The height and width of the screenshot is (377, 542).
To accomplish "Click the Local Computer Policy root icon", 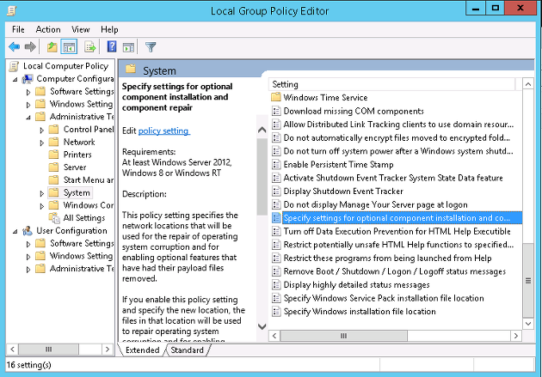I will coord(14,66).
